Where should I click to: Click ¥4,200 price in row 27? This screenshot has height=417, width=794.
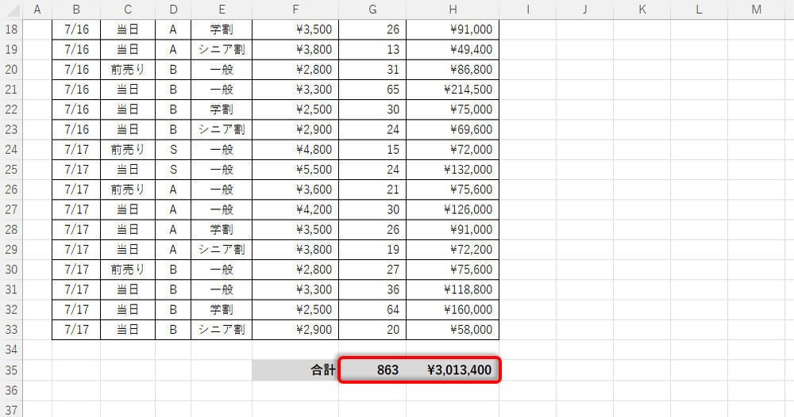point(295,209)
